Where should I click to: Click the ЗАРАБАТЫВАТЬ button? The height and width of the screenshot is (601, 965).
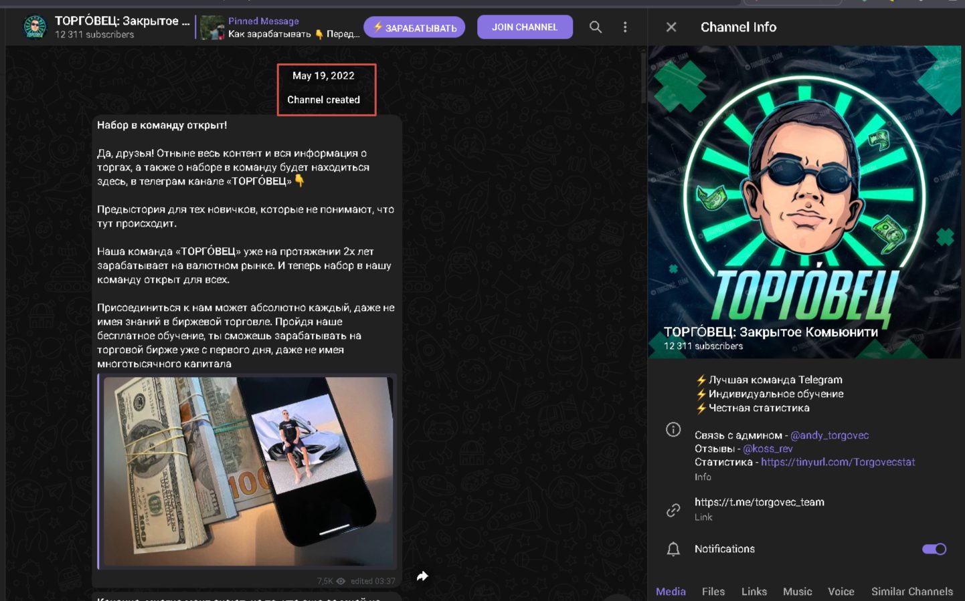pos(414,27)
